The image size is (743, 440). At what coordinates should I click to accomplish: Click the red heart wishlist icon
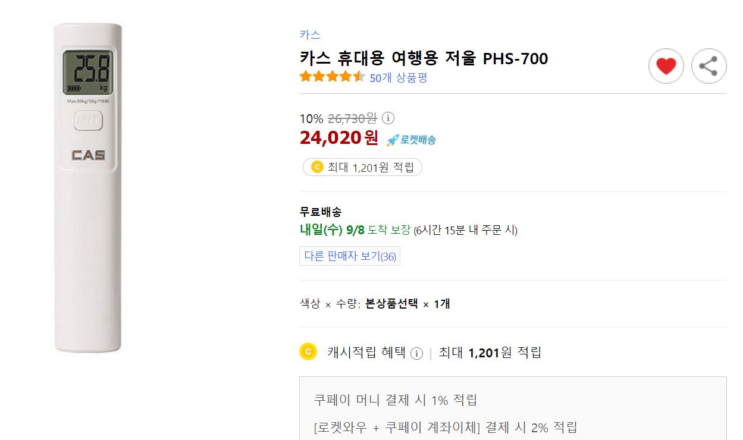666,66
